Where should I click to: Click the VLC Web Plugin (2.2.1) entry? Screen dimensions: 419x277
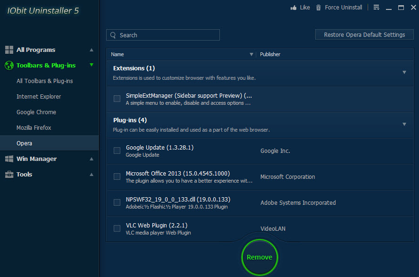(157, 225)
